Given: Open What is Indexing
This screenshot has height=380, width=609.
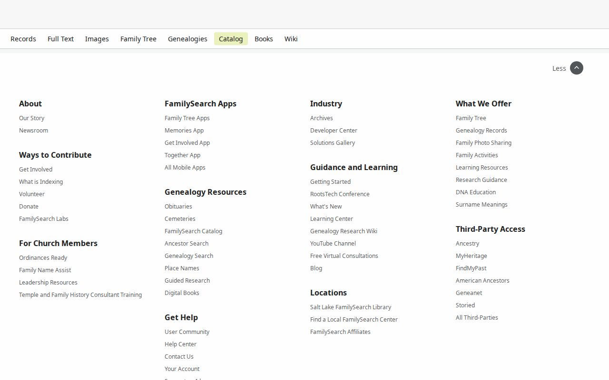Looking at the screenshot, I should point(41,181).
